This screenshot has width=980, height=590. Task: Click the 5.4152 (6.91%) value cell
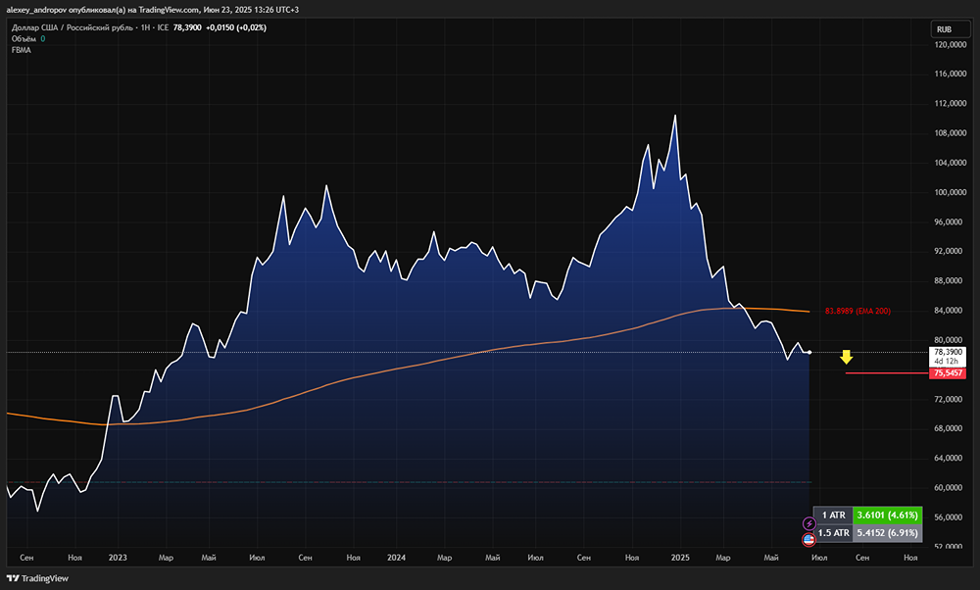coord(885,532)
